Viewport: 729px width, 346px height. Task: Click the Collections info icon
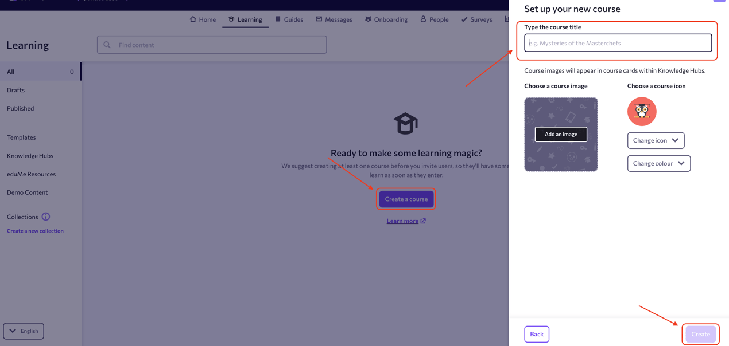pos(46,217)
